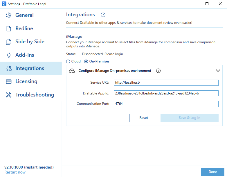Click the Side by Side pages icon
The height and width of the screenshot is (177, 227).
[x=8, y=42]
